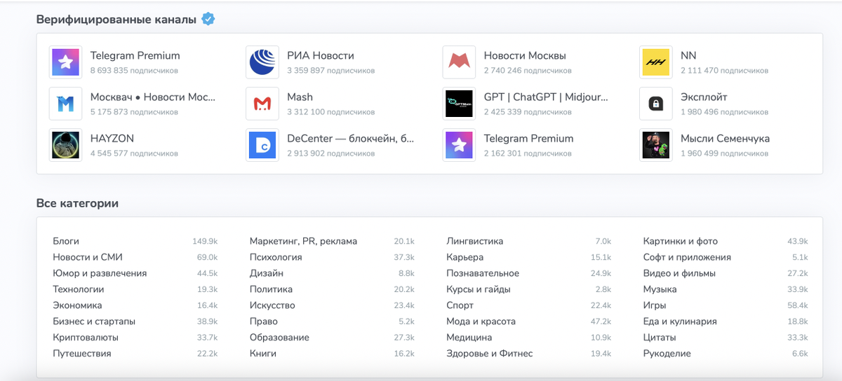Open the Видео и фильмы category
The height and width of the screenshot is (381, 842).
click(x=679, y=273)
